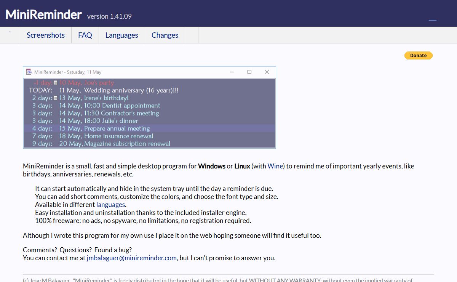Click the MiniReminder app icon in window title bar
This screenshot has width=457, height=282.
(x=29, y=72)
